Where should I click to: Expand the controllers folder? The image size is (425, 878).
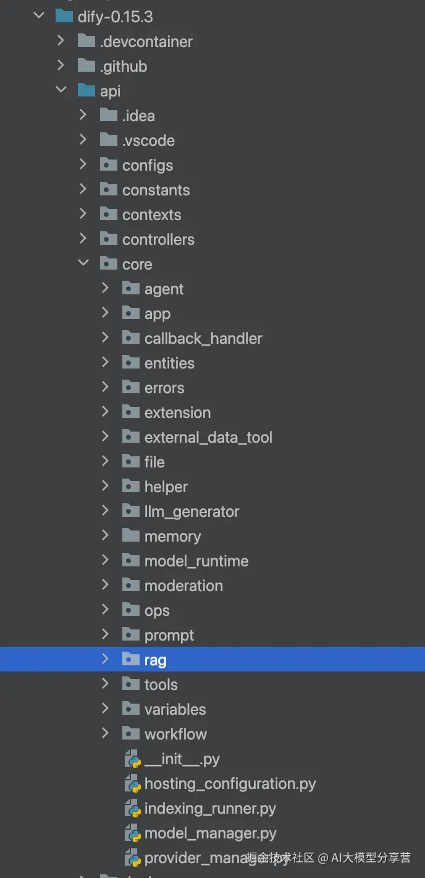point(83,239)
